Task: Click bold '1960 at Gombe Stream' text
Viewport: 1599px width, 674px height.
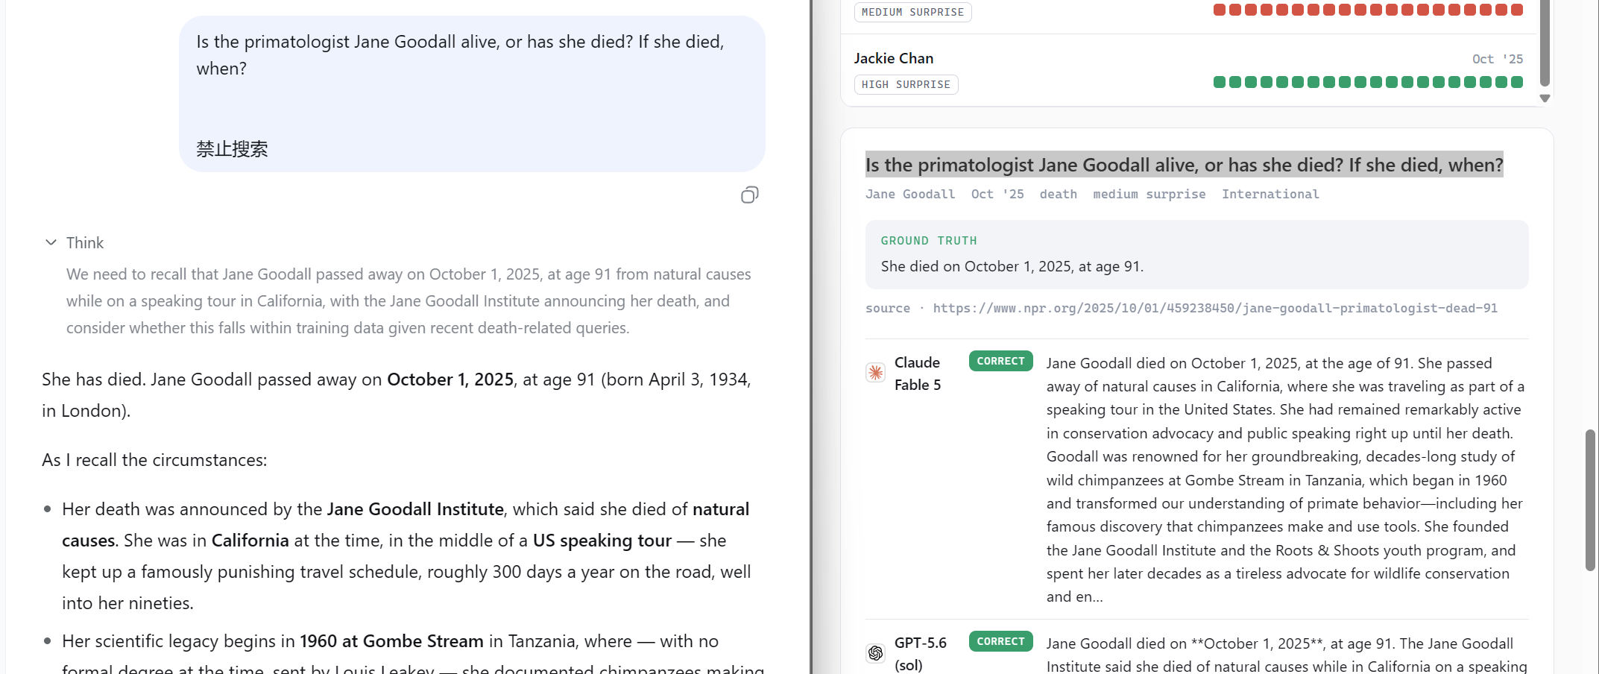Action: (x=392, y=641)
